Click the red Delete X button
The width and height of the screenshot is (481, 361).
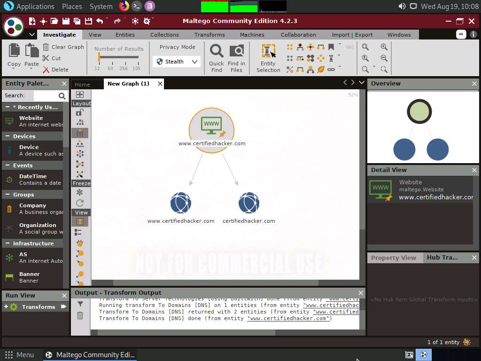(55, 70)
